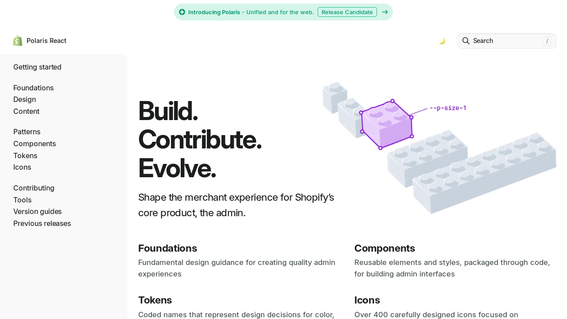Toggle dark mode with the moon icon
The height and width of the screenshot is (319, 567).
coord(442,41)
